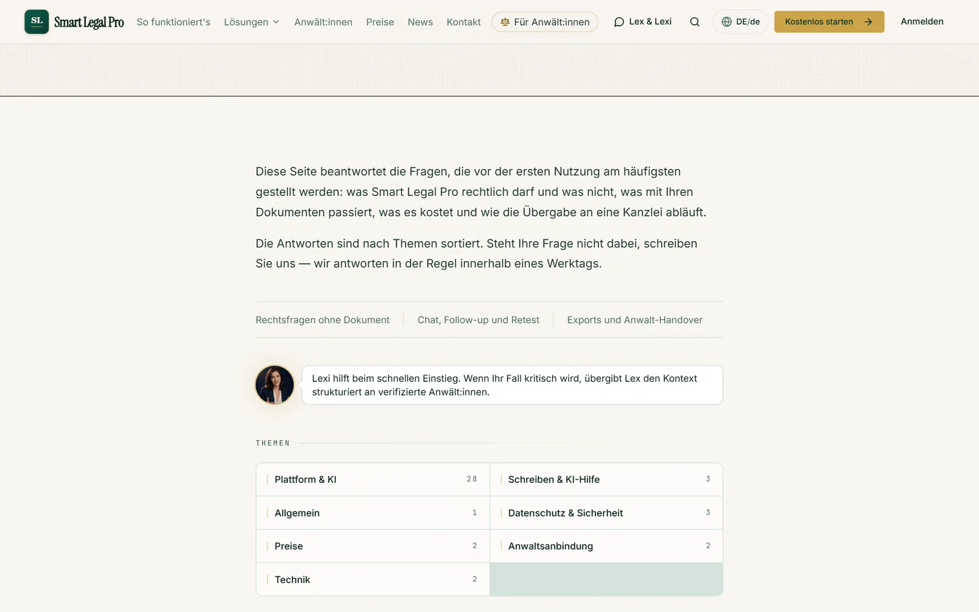
Task: Click the arrow on Kostenlos starten
Action: click(868, 21)
